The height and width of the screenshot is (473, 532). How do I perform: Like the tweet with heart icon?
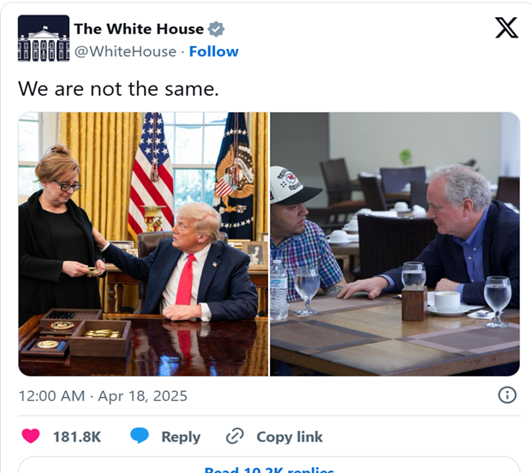[x=31, y=436]
